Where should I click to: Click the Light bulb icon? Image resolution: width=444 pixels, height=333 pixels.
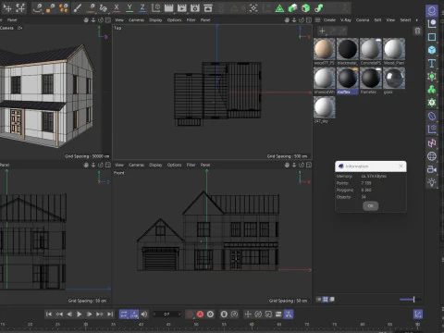[x=432, y=182]
